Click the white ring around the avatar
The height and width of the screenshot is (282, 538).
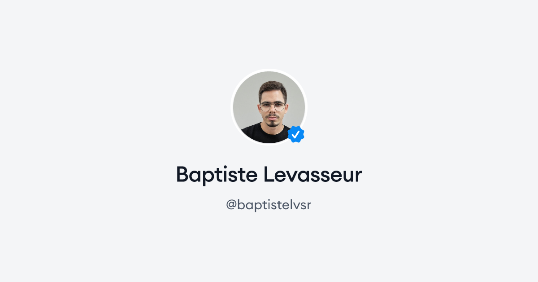click(x=269, y=70)
